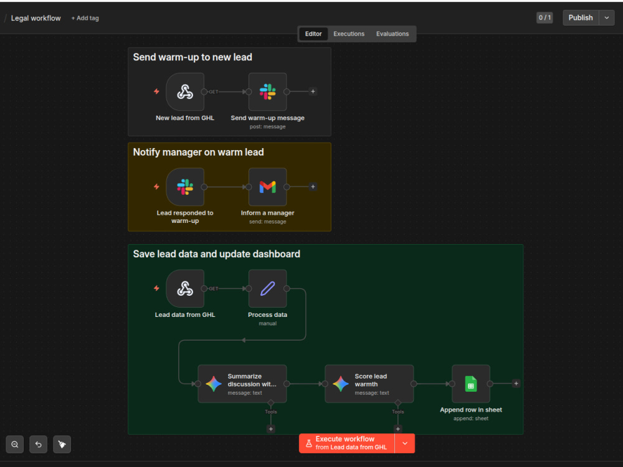Click the undo arrow canvas button
Image resolution: width=623 pixels, height=467 pixels.
pos(38,445)
